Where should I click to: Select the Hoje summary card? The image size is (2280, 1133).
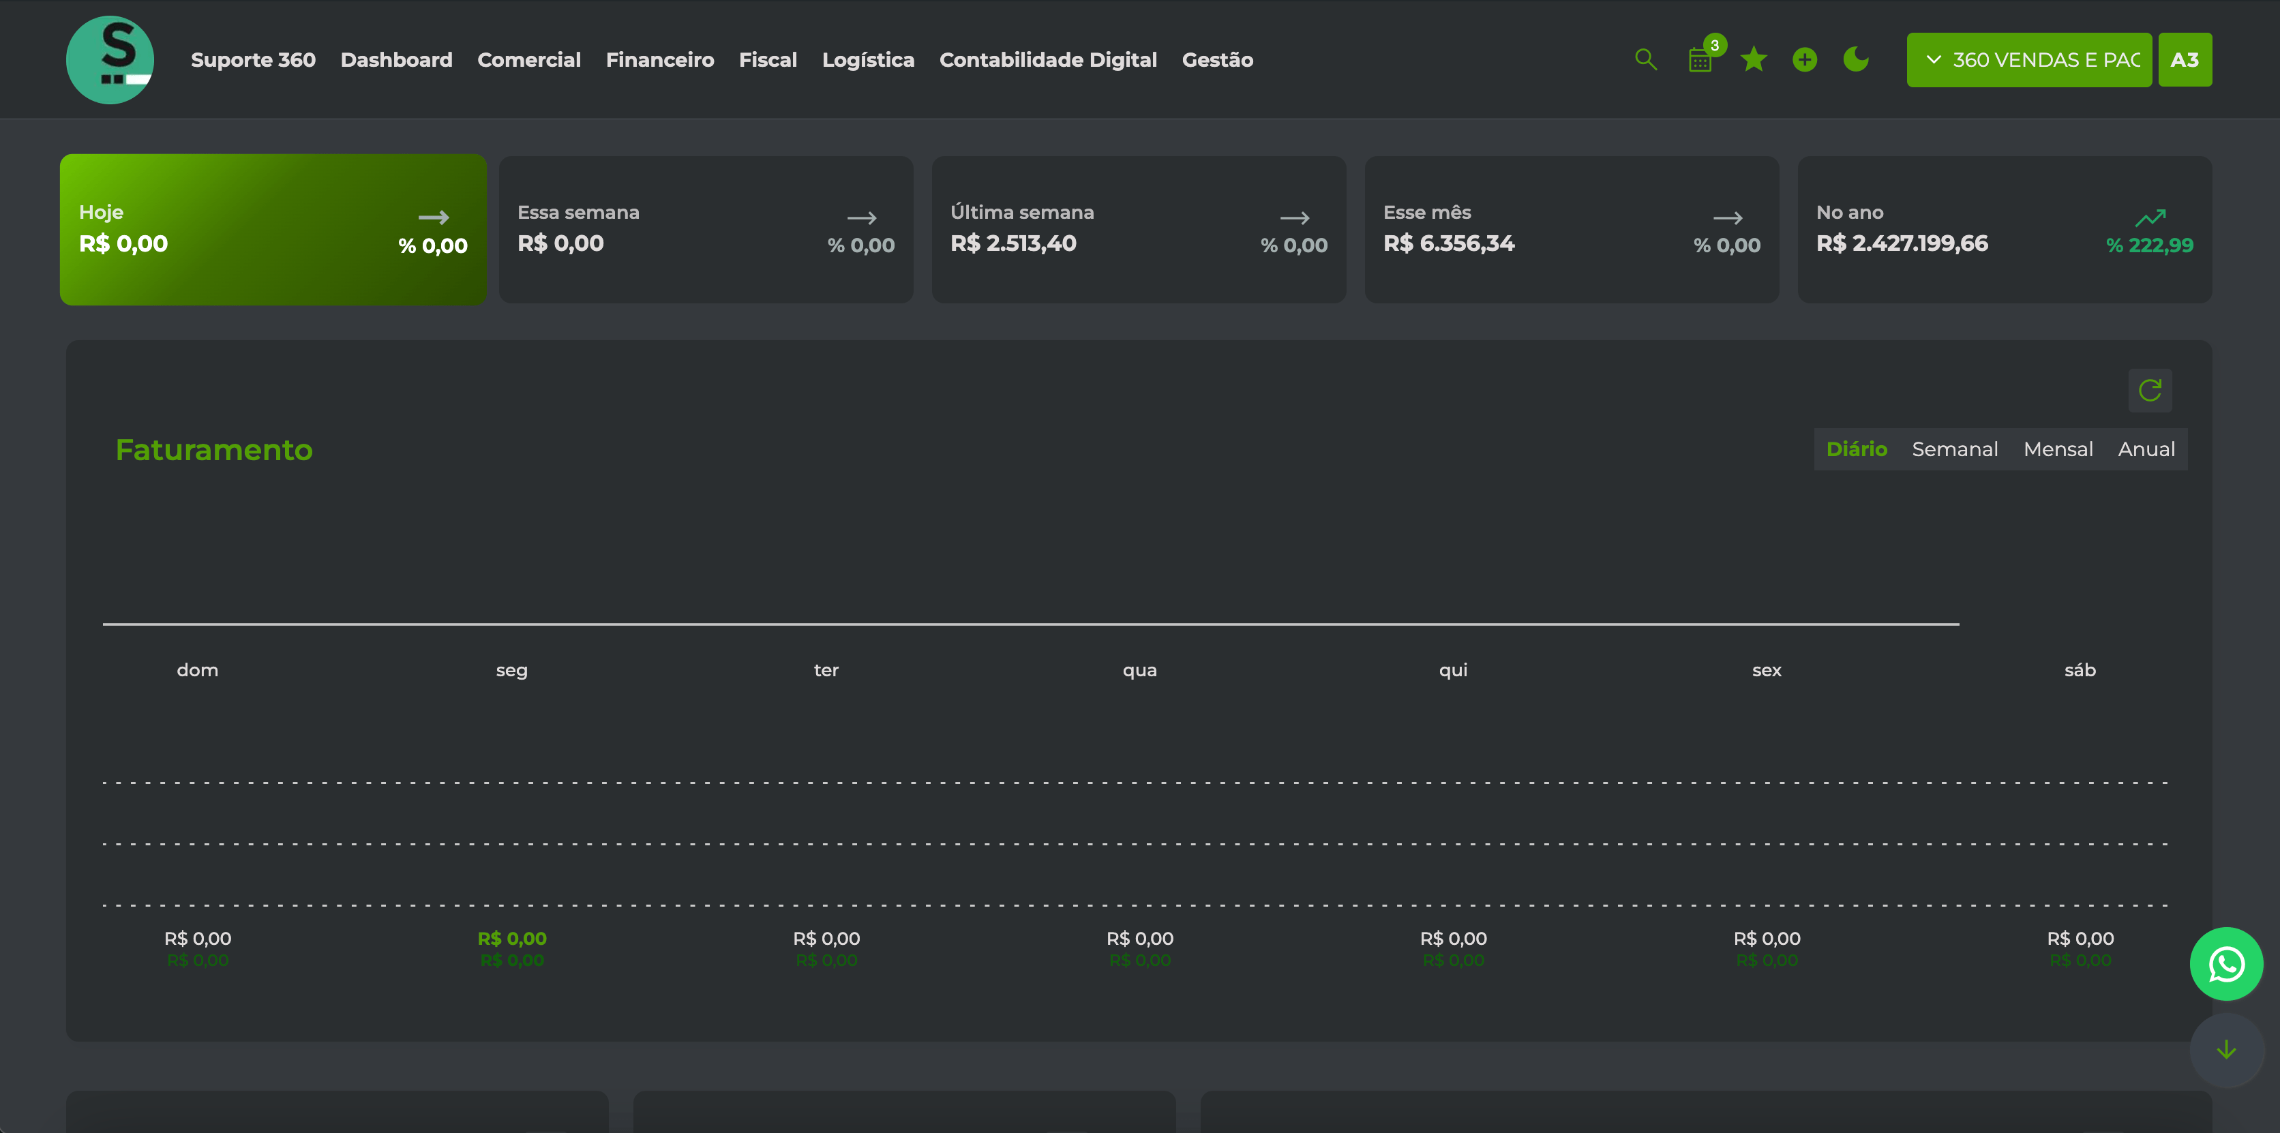tap(273, 229)
